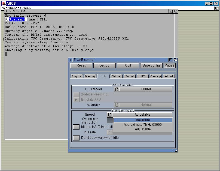Toggle the Emulate FPU checkbox
The width and height of the screenshot is (220, 171).
[x=76, y=100]
